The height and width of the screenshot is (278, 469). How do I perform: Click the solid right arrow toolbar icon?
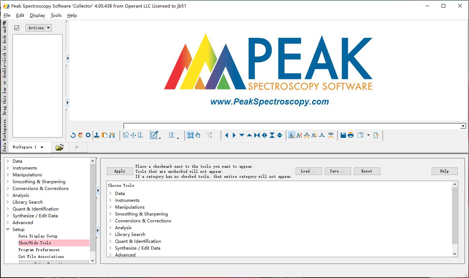coord(234,135)
